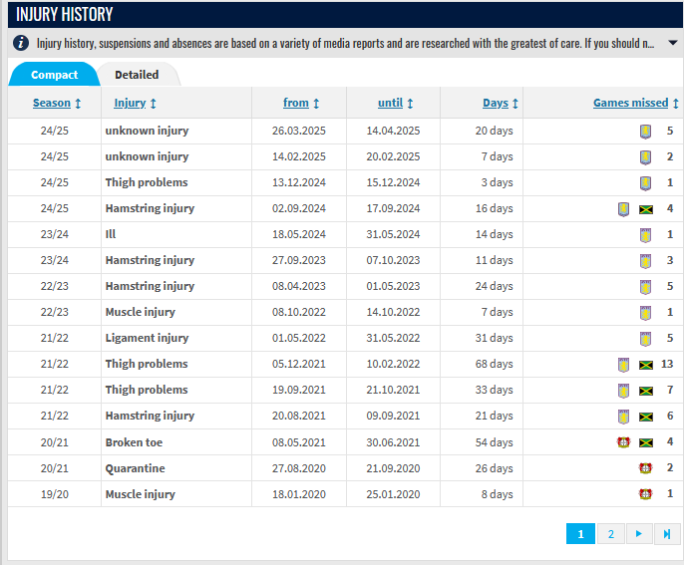Viewport: 684px width, 565px height.
Task: Click the 13 games missed value
Action: [x=667, y=364]
